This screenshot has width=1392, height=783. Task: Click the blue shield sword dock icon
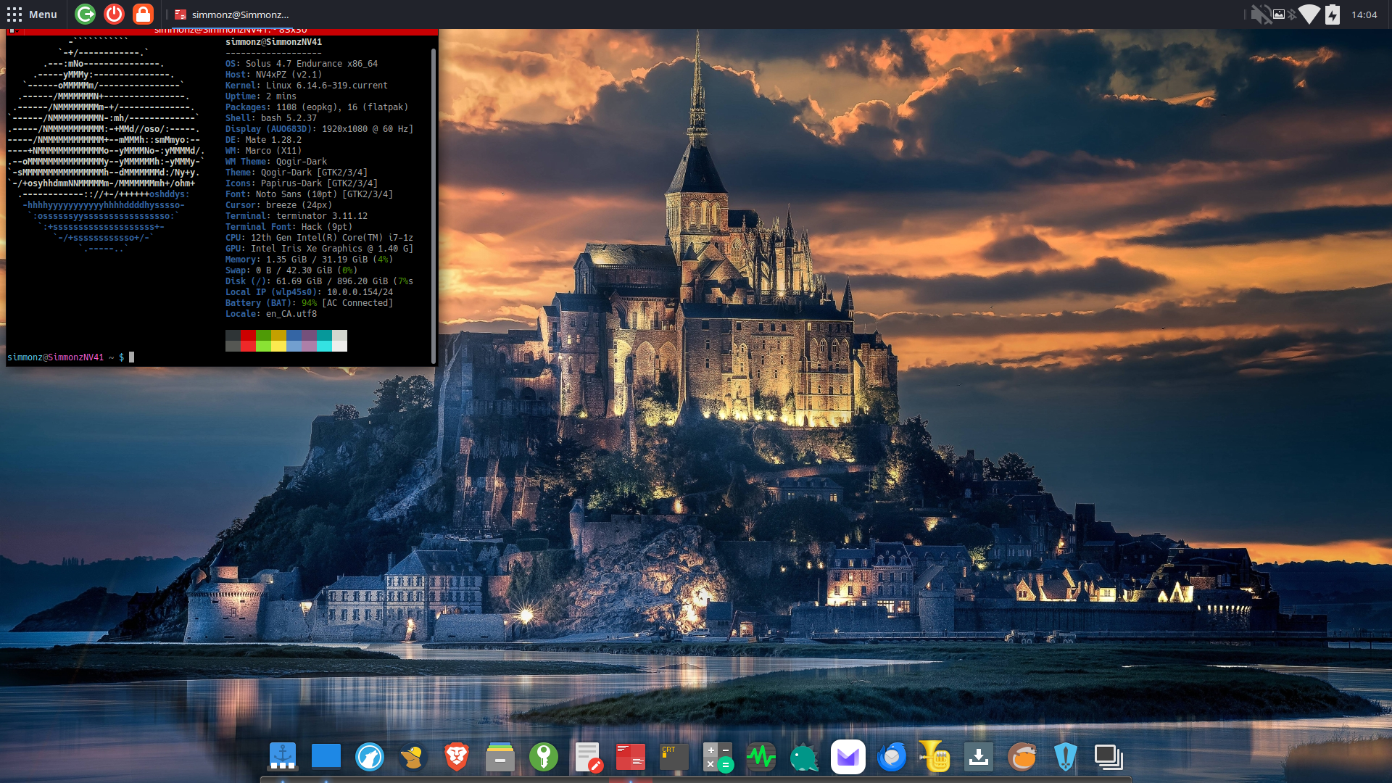click(x=1066, y=757)
